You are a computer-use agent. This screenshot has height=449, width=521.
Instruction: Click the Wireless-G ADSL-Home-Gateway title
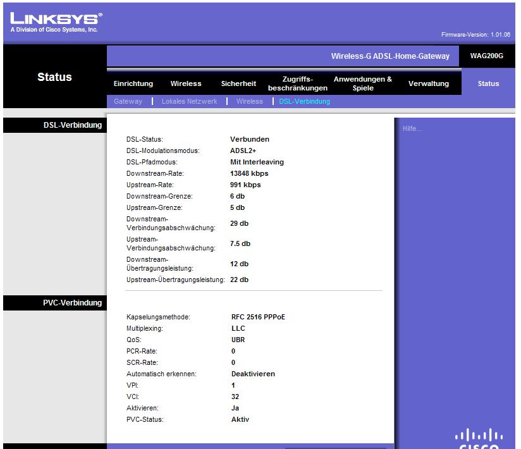point(390,56)
